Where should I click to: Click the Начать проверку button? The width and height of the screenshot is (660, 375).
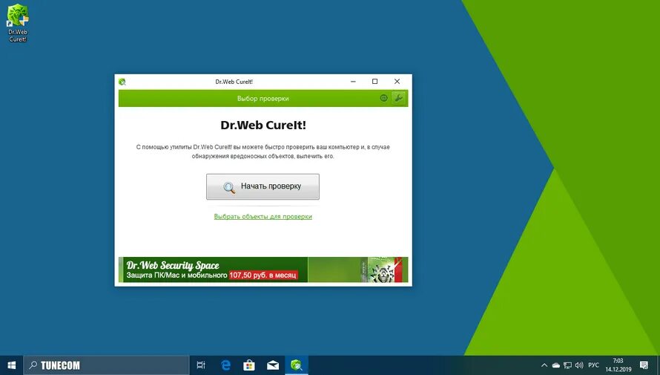263,186
